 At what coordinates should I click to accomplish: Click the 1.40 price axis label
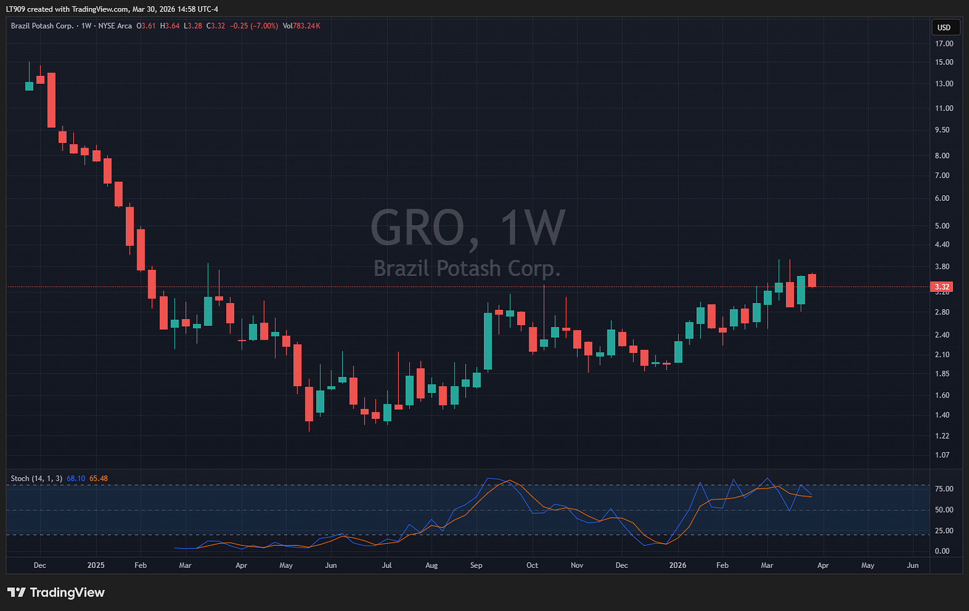click(942, 416)
